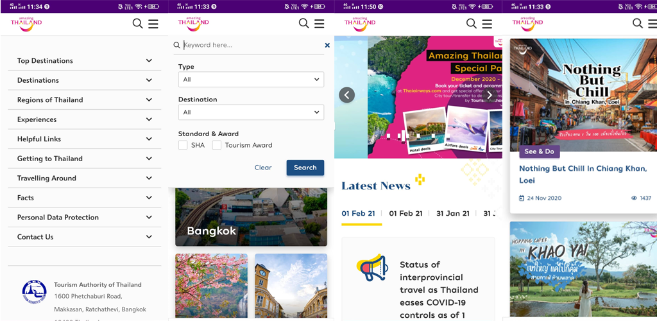Close the keyword search panel
The height and width of the screenshot is (321, 657).
[327, 45]
